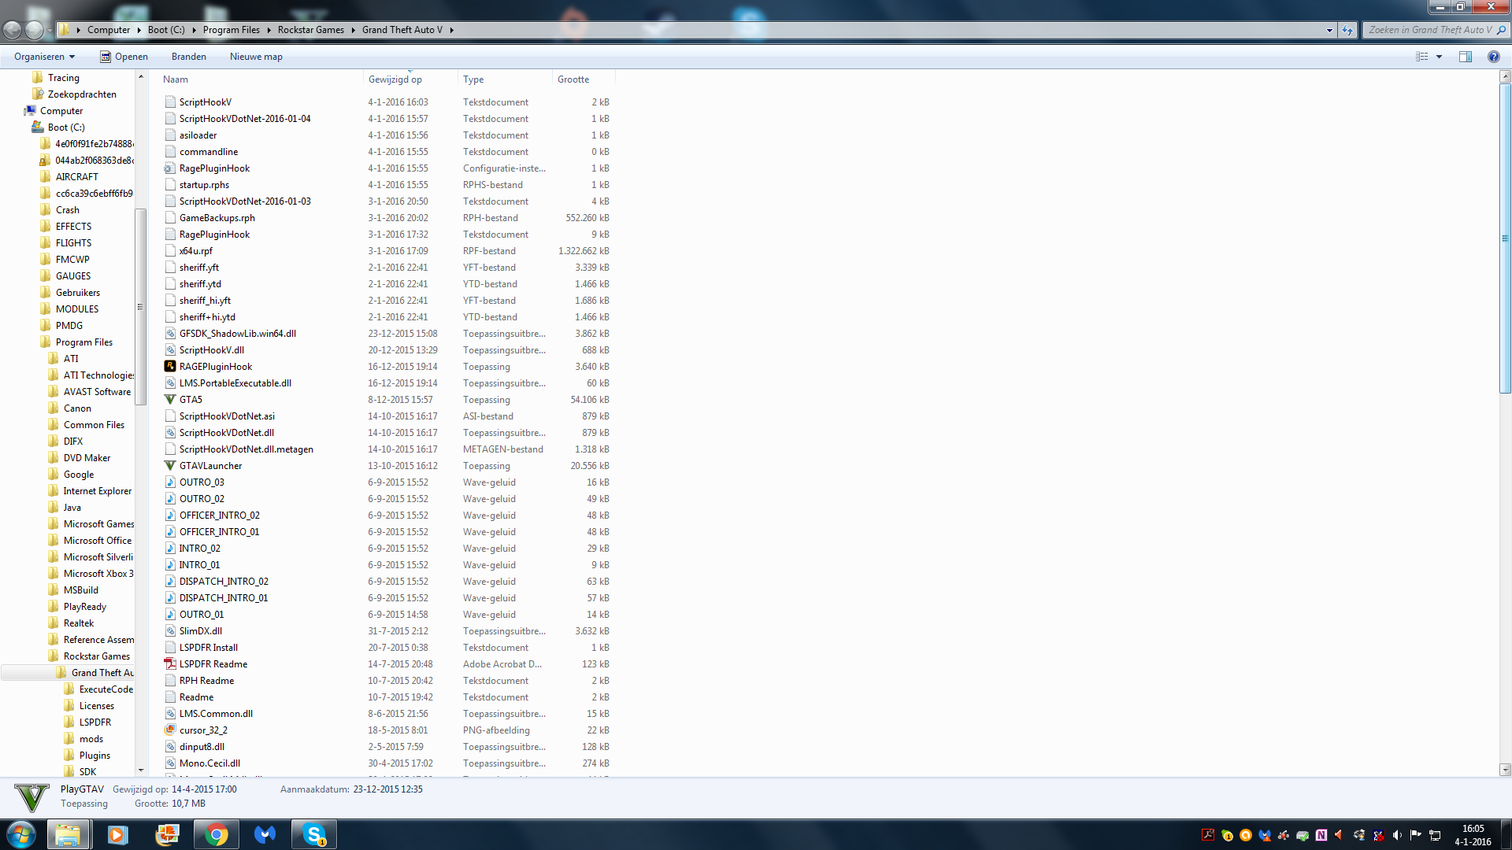Viewport: 1512px width, 850px height.
Task: Toggle the preview pane icon
Action: (1465, 57)
